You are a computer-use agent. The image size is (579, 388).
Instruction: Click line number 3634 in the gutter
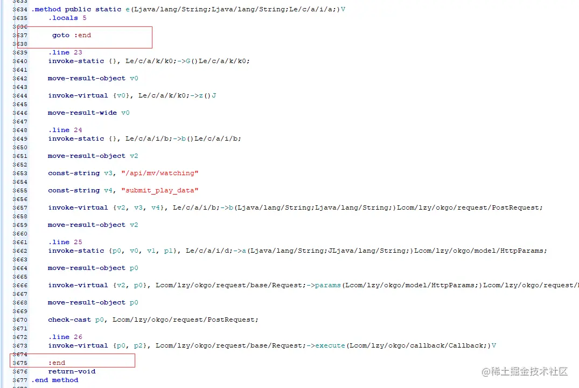[x=20, y=9]
